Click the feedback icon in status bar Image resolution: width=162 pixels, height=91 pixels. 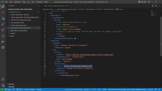pos(156,89)
